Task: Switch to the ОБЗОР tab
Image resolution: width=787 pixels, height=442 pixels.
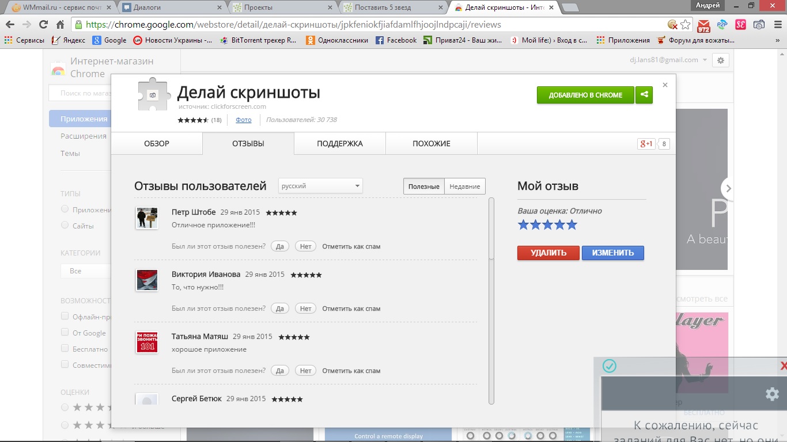Action: point(157,143)
